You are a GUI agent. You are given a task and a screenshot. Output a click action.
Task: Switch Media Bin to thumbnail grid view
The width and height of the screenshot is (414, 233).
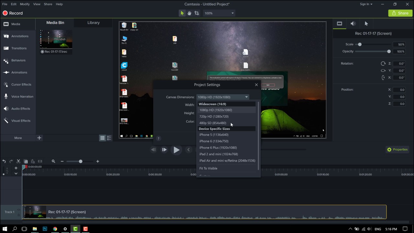click(x=102, y=138)
